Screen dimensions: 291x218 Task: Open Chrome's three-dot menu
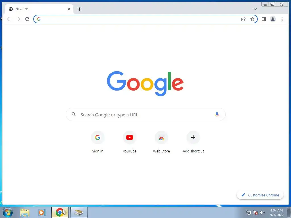[282, 19]
